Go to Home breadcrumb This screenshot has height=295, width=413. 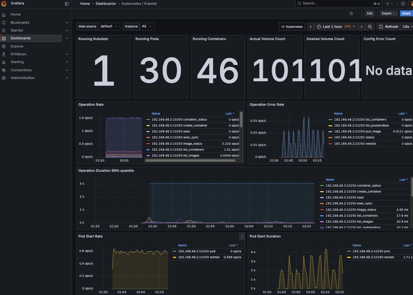tap(85, 4)
